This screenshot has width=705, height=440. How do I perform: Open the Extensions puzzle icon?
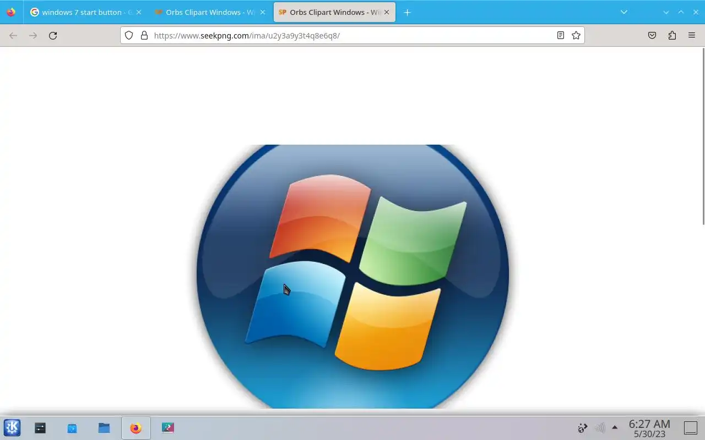[x=672, y=35]
